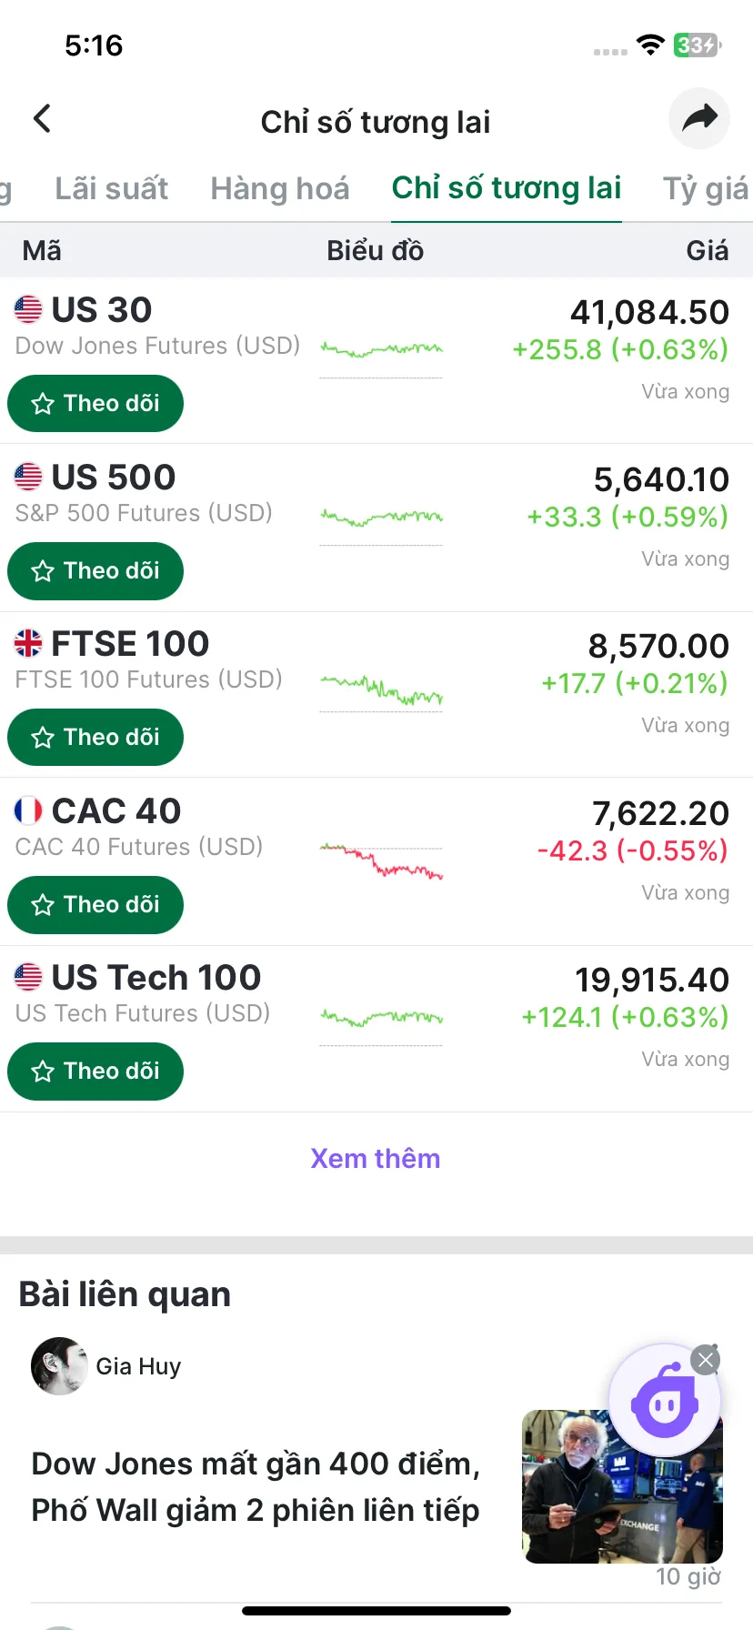The height and width of the screenshot is (1630, 753).
Task: Tap the back arrow icon
Action: 42,118
